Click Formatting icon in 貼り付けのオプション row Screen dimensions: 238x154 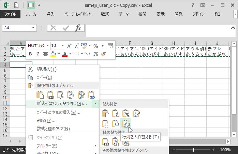(x=81, y=95)
